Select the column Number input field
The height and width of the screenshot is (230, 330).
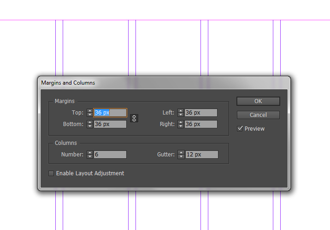(x=110, y=155)
